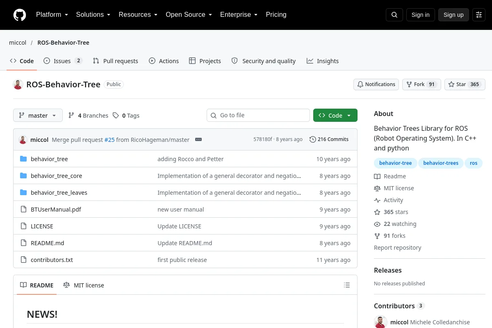Image resolution: width=492 pixels, height=328 pixels.
Task: Go to the Pull requests tab
Action: [x=116, y=61]
